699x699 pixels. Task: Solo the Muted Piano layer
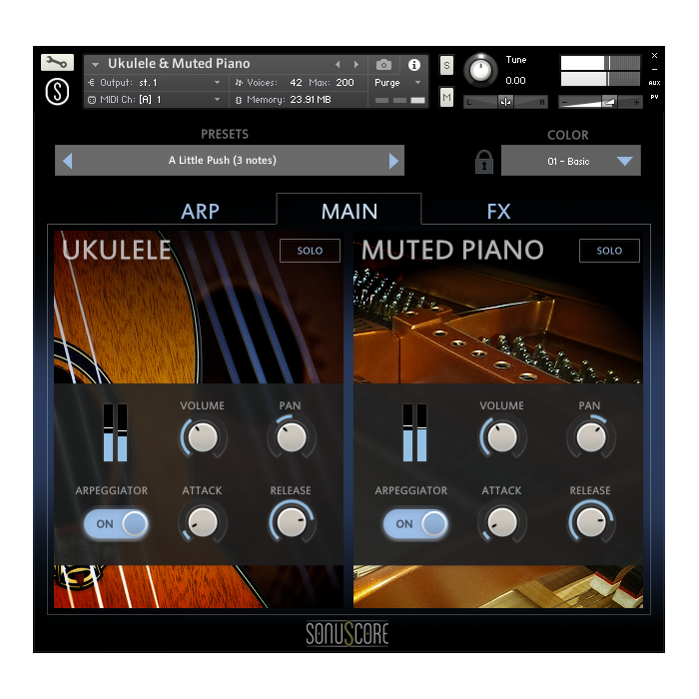[609, 251]
